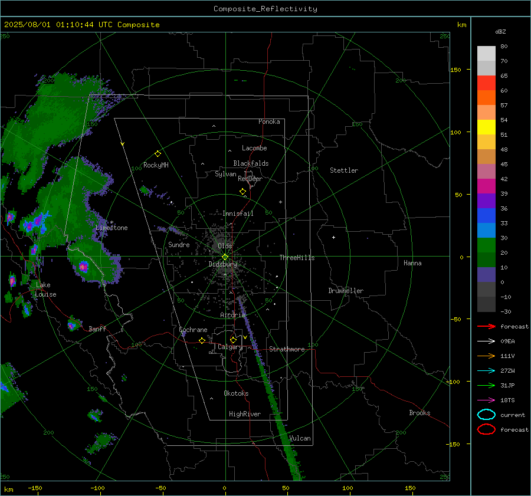Click the Blackfalds city label
The height and width of the screenshot is (496, 531).
point(251,163)
